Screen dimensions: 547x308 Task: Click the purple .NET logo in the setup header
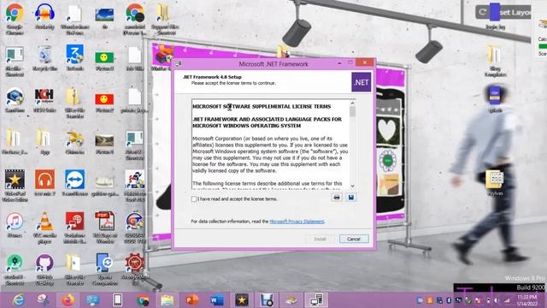point(361,82)
